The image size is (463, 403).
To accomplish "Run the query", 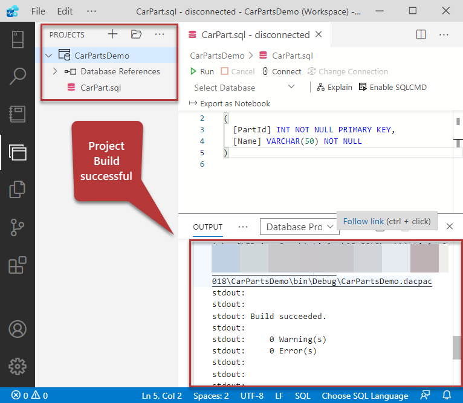I will pos(202,71).
